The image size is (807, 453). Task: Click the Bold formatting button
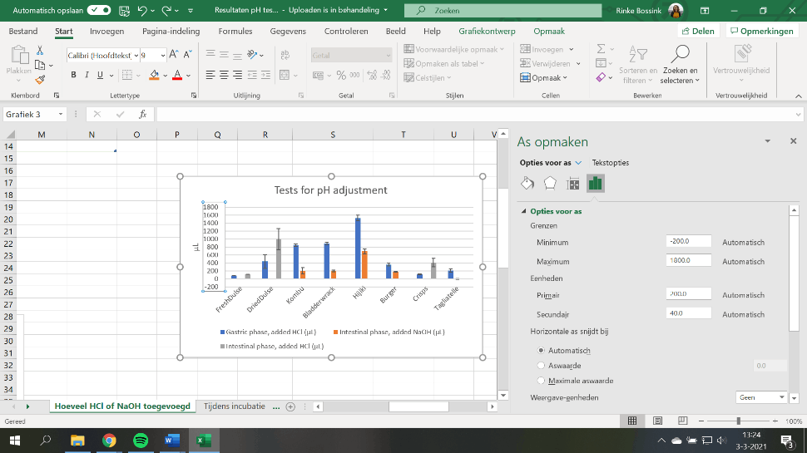pyautogui.click(x=74, y=75)
